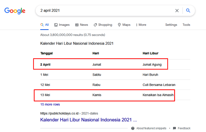This screenshot has height=132, width=206.
Task: Click 'Kenaikan Isa Almasih' cell
Action: pos(158,95)
